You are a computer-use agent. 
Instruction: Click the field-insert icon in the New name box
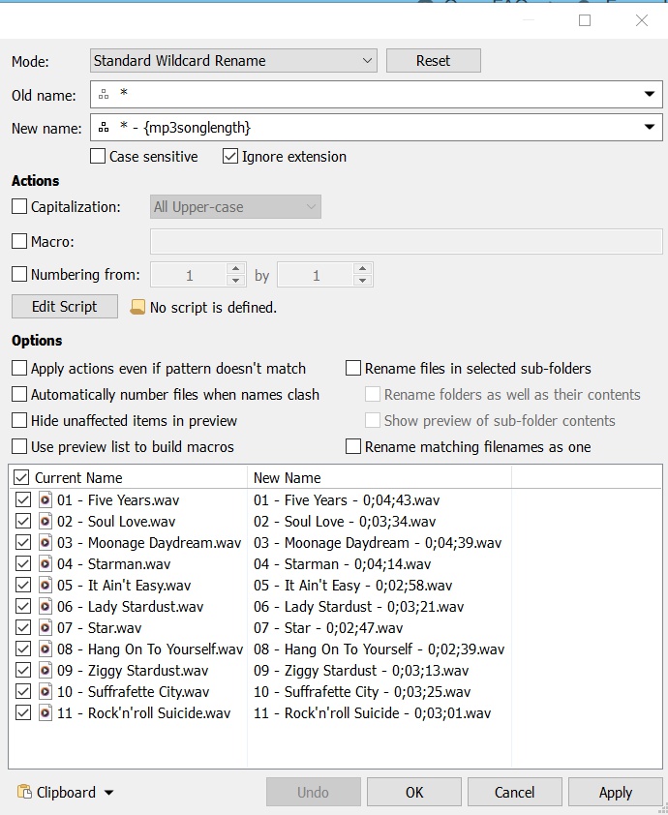coord(104,128)
